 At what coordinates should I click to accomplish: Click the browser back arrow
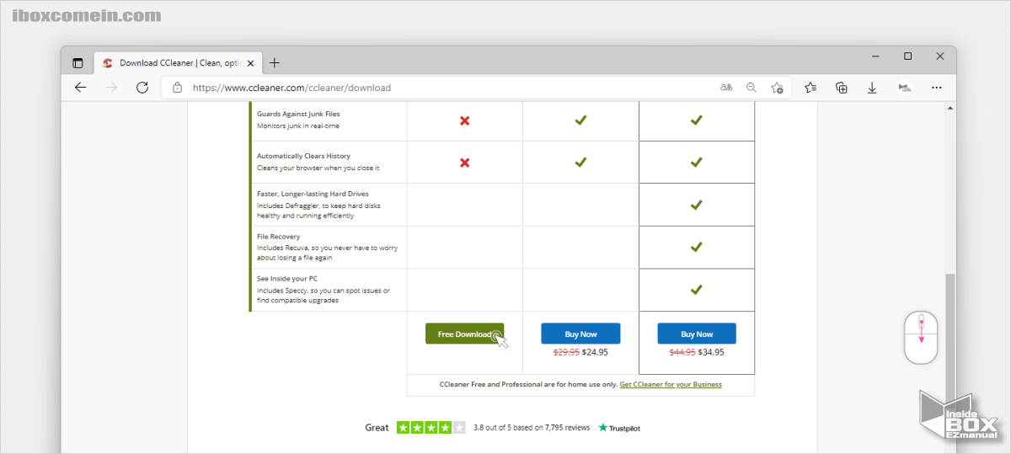click(x=81, y=88)
